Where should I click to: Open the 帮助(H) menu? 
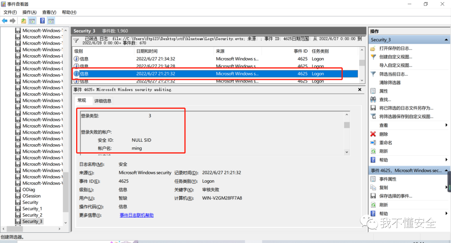coord(69,12)
